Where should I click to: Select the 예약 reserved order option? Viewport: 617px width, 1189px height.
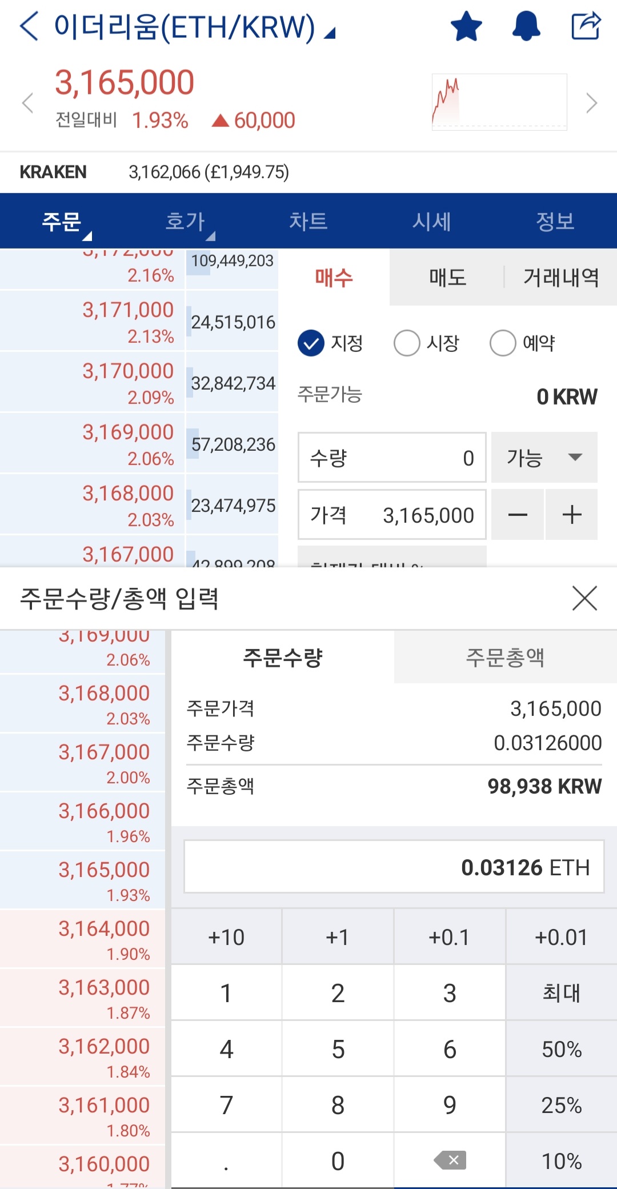pos(523,343)
